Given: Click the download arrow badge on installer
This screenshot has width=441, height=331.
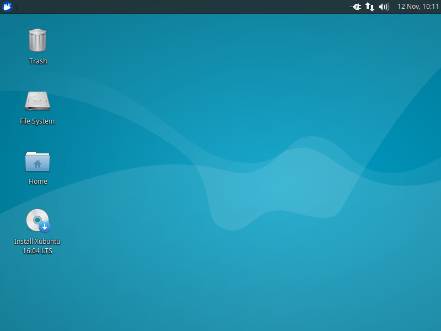Looking at the screenshot, I should pos(45,226).
